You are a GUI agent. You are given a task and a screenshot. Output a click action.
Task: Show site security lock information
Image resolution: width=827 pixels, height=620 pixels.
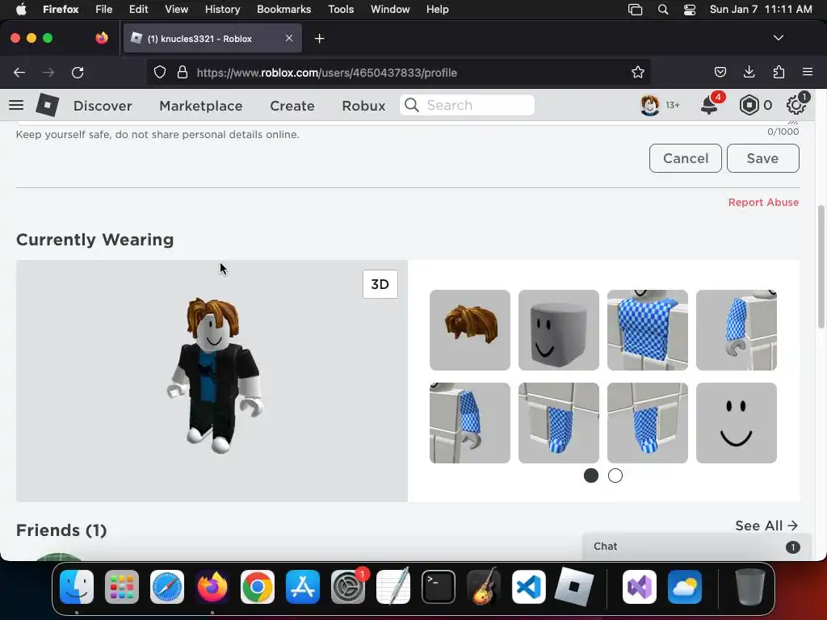coord(183,72)
